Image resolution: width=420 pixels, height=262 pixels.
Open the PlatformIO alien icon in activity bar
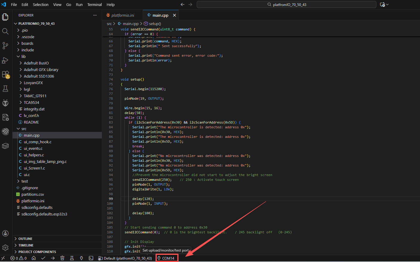pyautogui.click(x=5, y=103)
